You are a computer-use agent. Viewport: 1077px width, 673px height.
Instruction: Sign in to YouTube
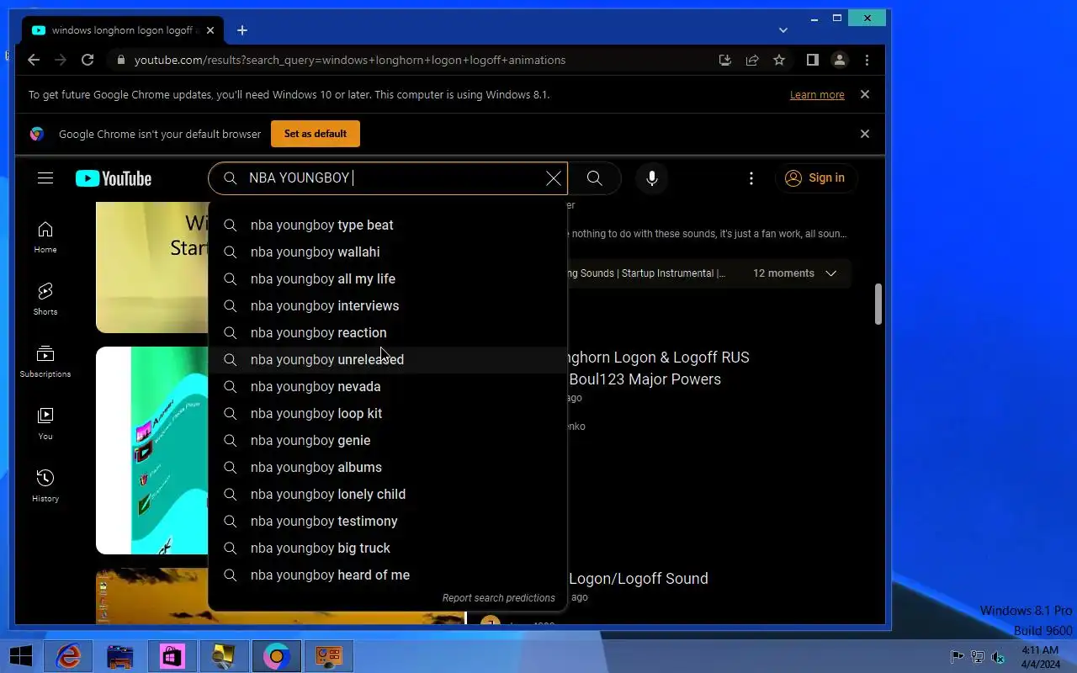point(814,178)
